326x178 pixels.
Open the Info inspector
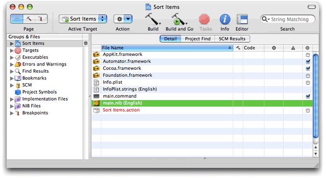(x=225, y=19)
